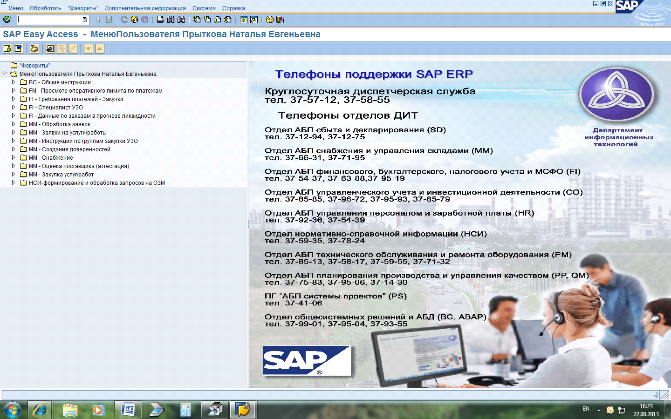Open Internet Explorer from the taskbar

[40, 410]
